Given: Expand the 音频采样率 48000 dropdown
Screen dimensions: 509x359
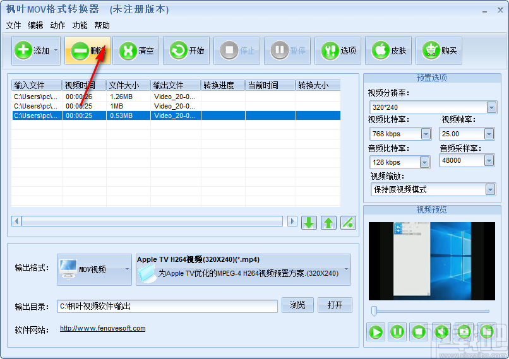Looking at the screenshot, I should point(489,160).
